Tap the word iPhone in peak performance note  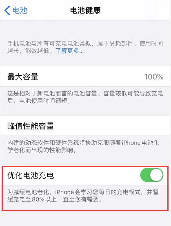pyautogui.click(x=131, y=143)
